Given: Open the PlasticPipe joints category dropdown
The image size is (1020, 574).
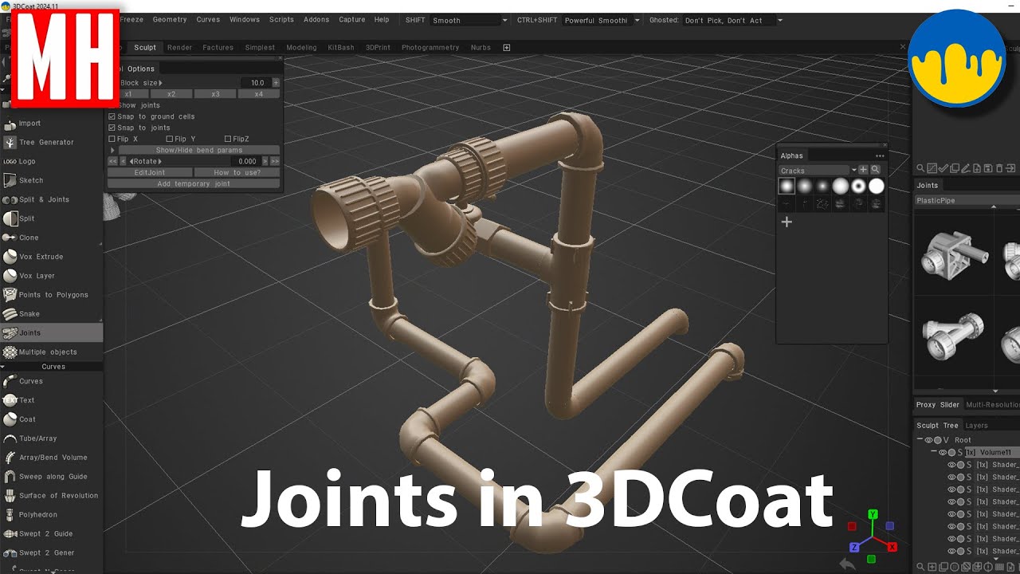Looking at the screenshot, I should pos(967,200).
